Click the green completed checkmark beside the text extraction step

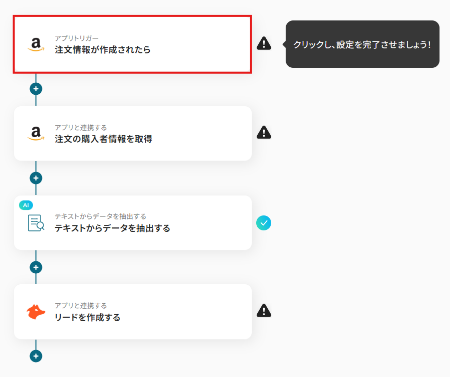point(264,223)
